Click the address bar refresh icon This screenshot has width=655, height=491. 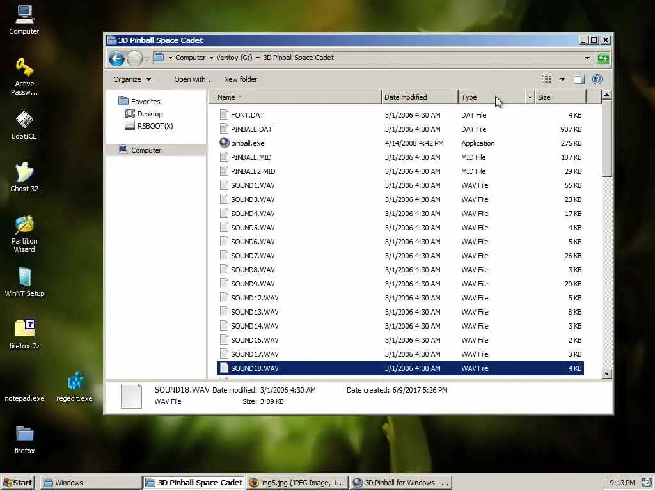click(x=603, y=58)
